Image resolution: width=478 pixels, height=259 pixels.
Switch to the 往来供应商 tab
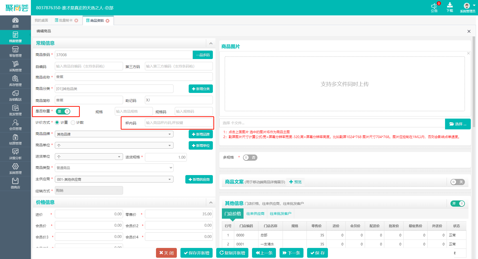pos(255,214)
